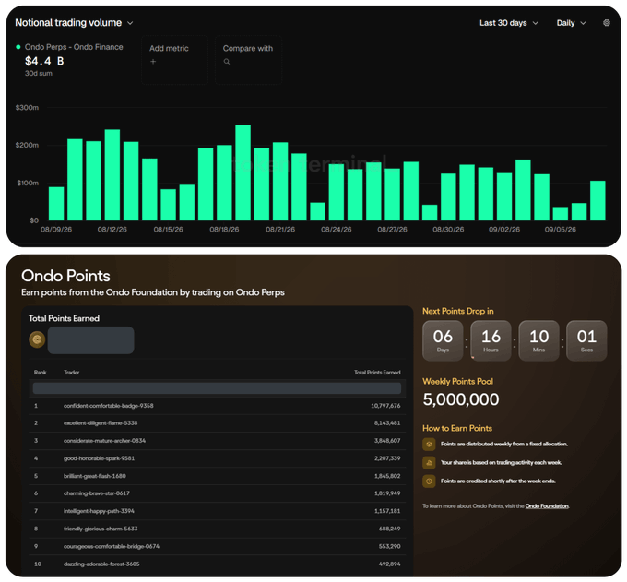Open the Ondo Foundation link
627x582 pixels.
point(547,506)
